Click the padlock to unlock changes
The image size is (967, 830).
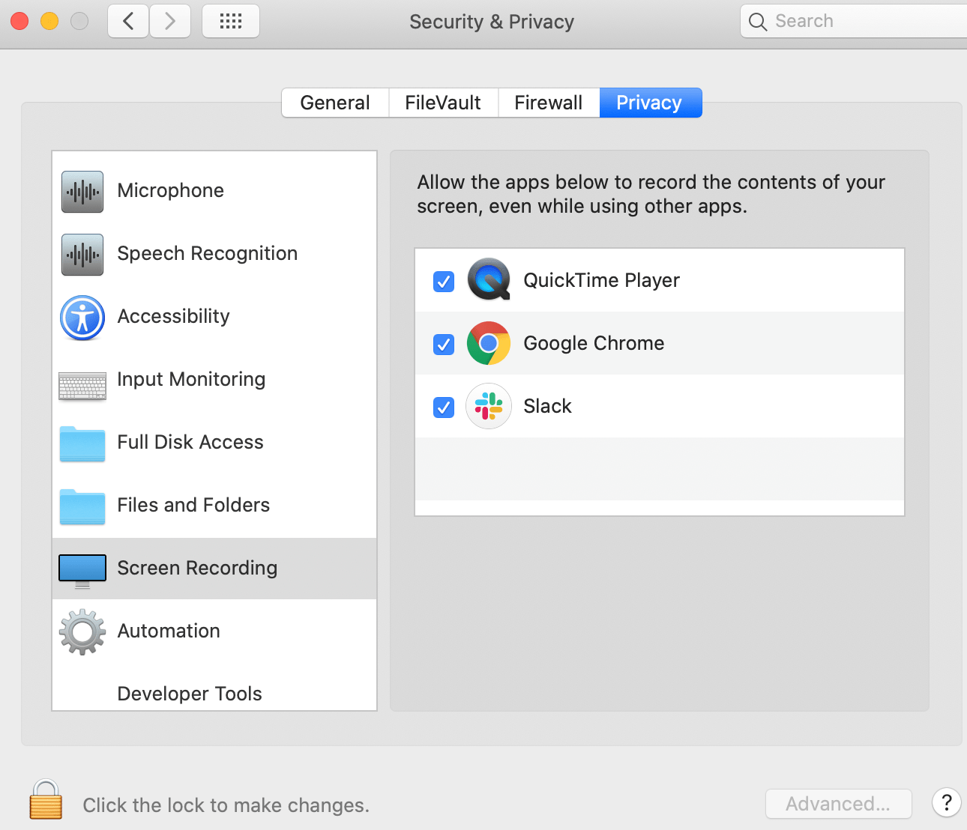tap(46, 799)
